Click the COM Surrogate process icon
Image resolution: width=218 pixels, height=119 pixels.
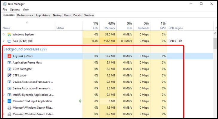click(9, 69)
